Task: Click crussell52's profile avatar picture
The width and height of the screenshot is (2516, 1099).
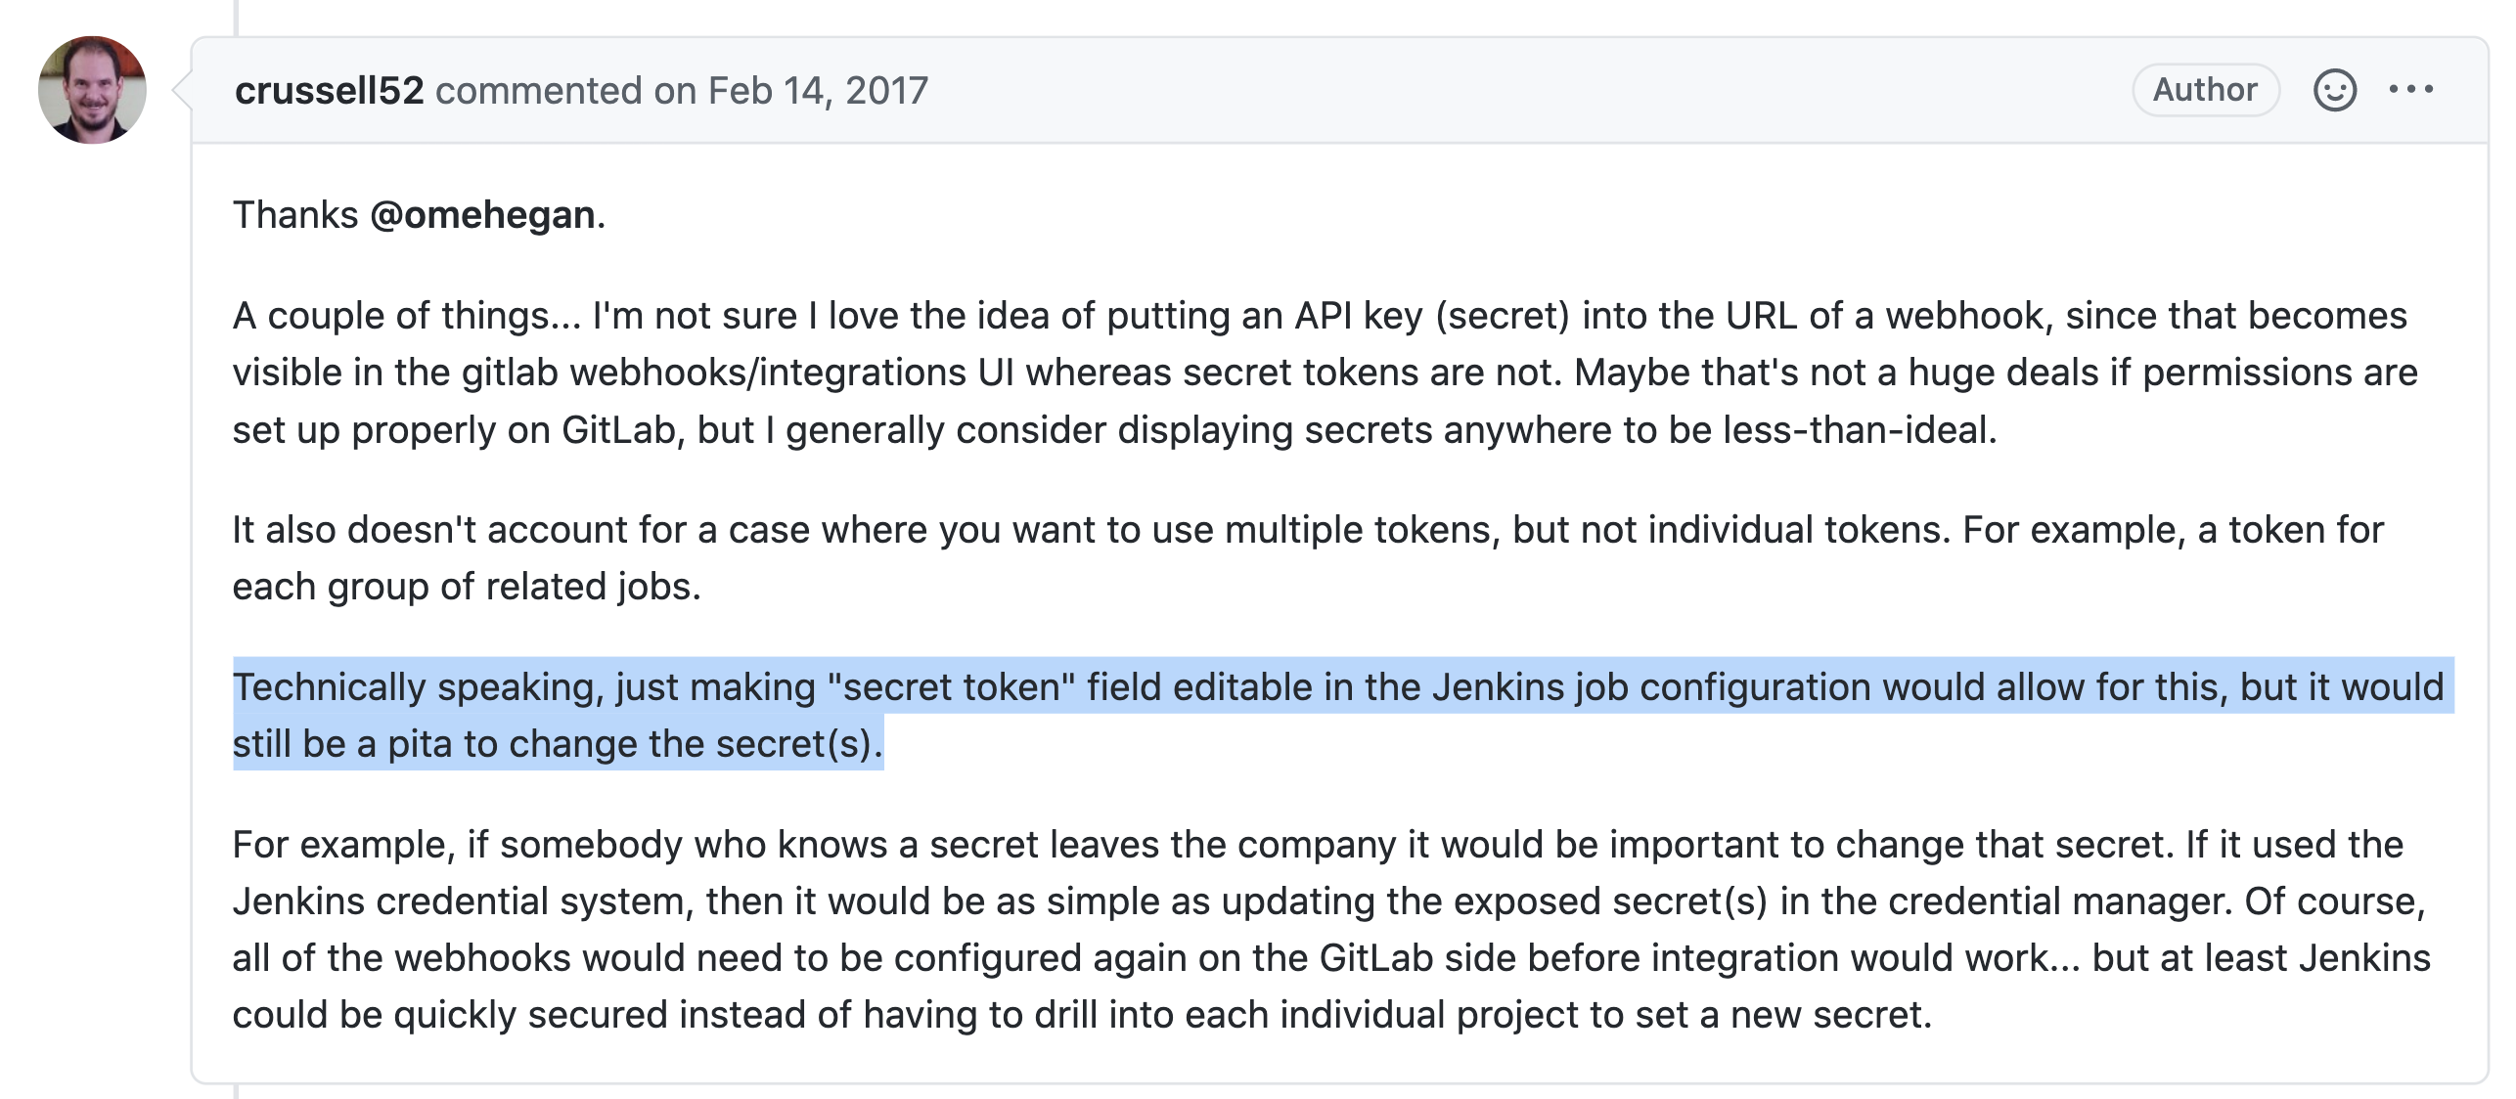Action: (92, 90)
